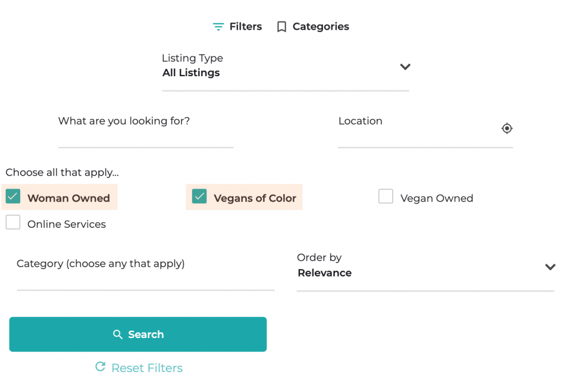Click the Reset Filters link
The height and width of the screenshot is (385, 573).
pyautogui.click(x=147, y=368)
